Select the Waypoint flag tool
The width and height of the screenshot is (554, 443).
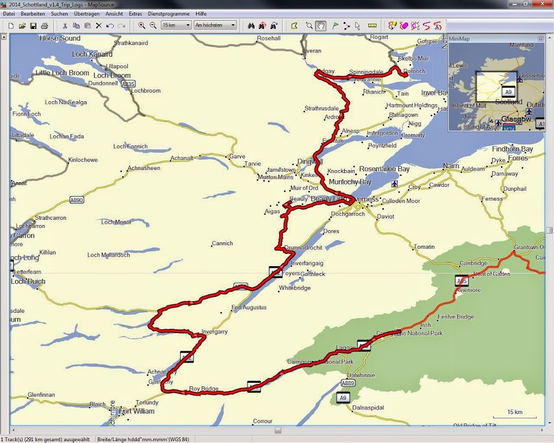335,25
